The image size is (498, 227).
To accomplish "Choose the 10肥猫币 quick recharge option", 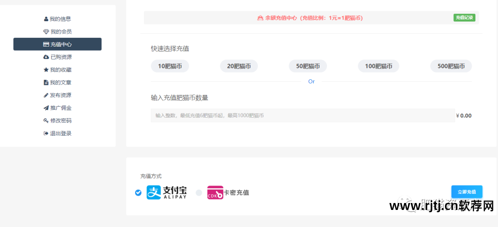I will click(x=170, y=66).
